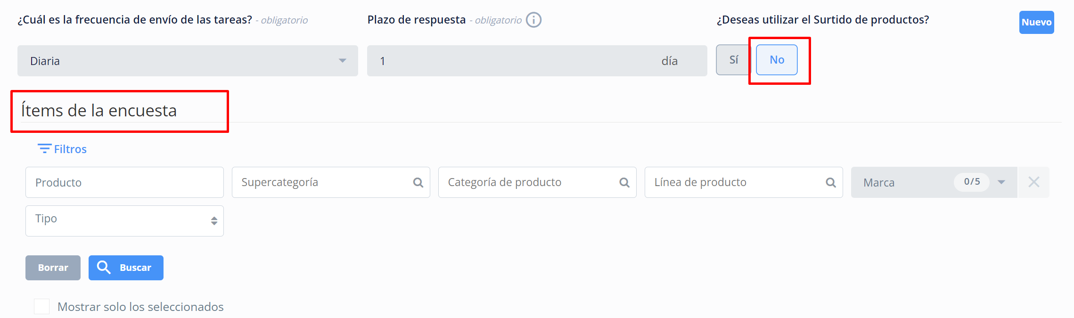
Task: Click the info icon beside Plazo de respuesta
Action: coord(533,20)
